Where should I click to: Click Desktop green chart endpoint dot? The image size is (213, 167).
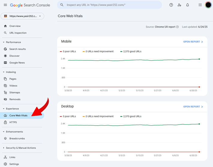[x=199, y=124]
